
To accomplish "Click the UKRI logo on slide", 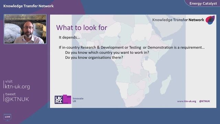I will point(63,100).
